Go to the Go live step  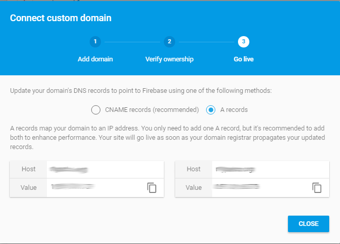tap(244, 59)
